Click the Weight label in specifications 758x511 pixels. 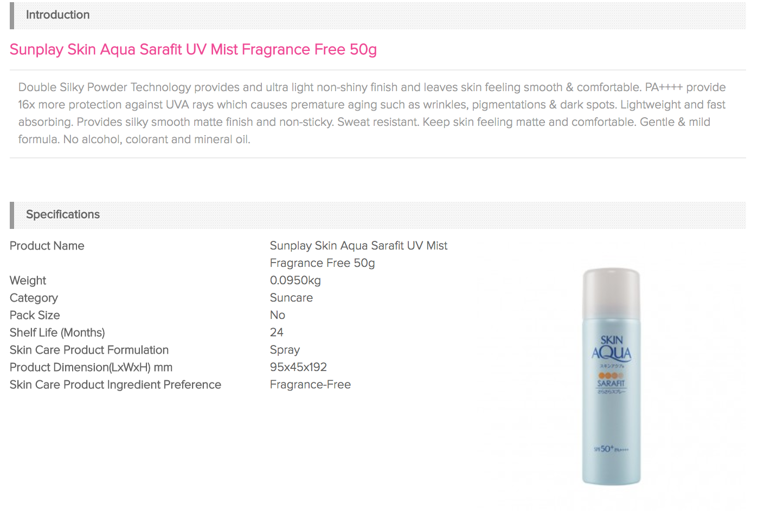point(28,280)
